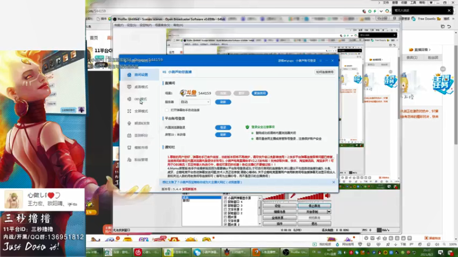The width and height of the screenshot is (458, 257).
Task: Click 刷新 beside 房管ID
Action: [223, 135]
